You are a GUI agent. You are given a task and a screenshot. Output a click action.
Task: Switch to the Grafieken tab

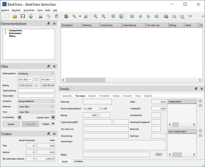tap(78, 161)
